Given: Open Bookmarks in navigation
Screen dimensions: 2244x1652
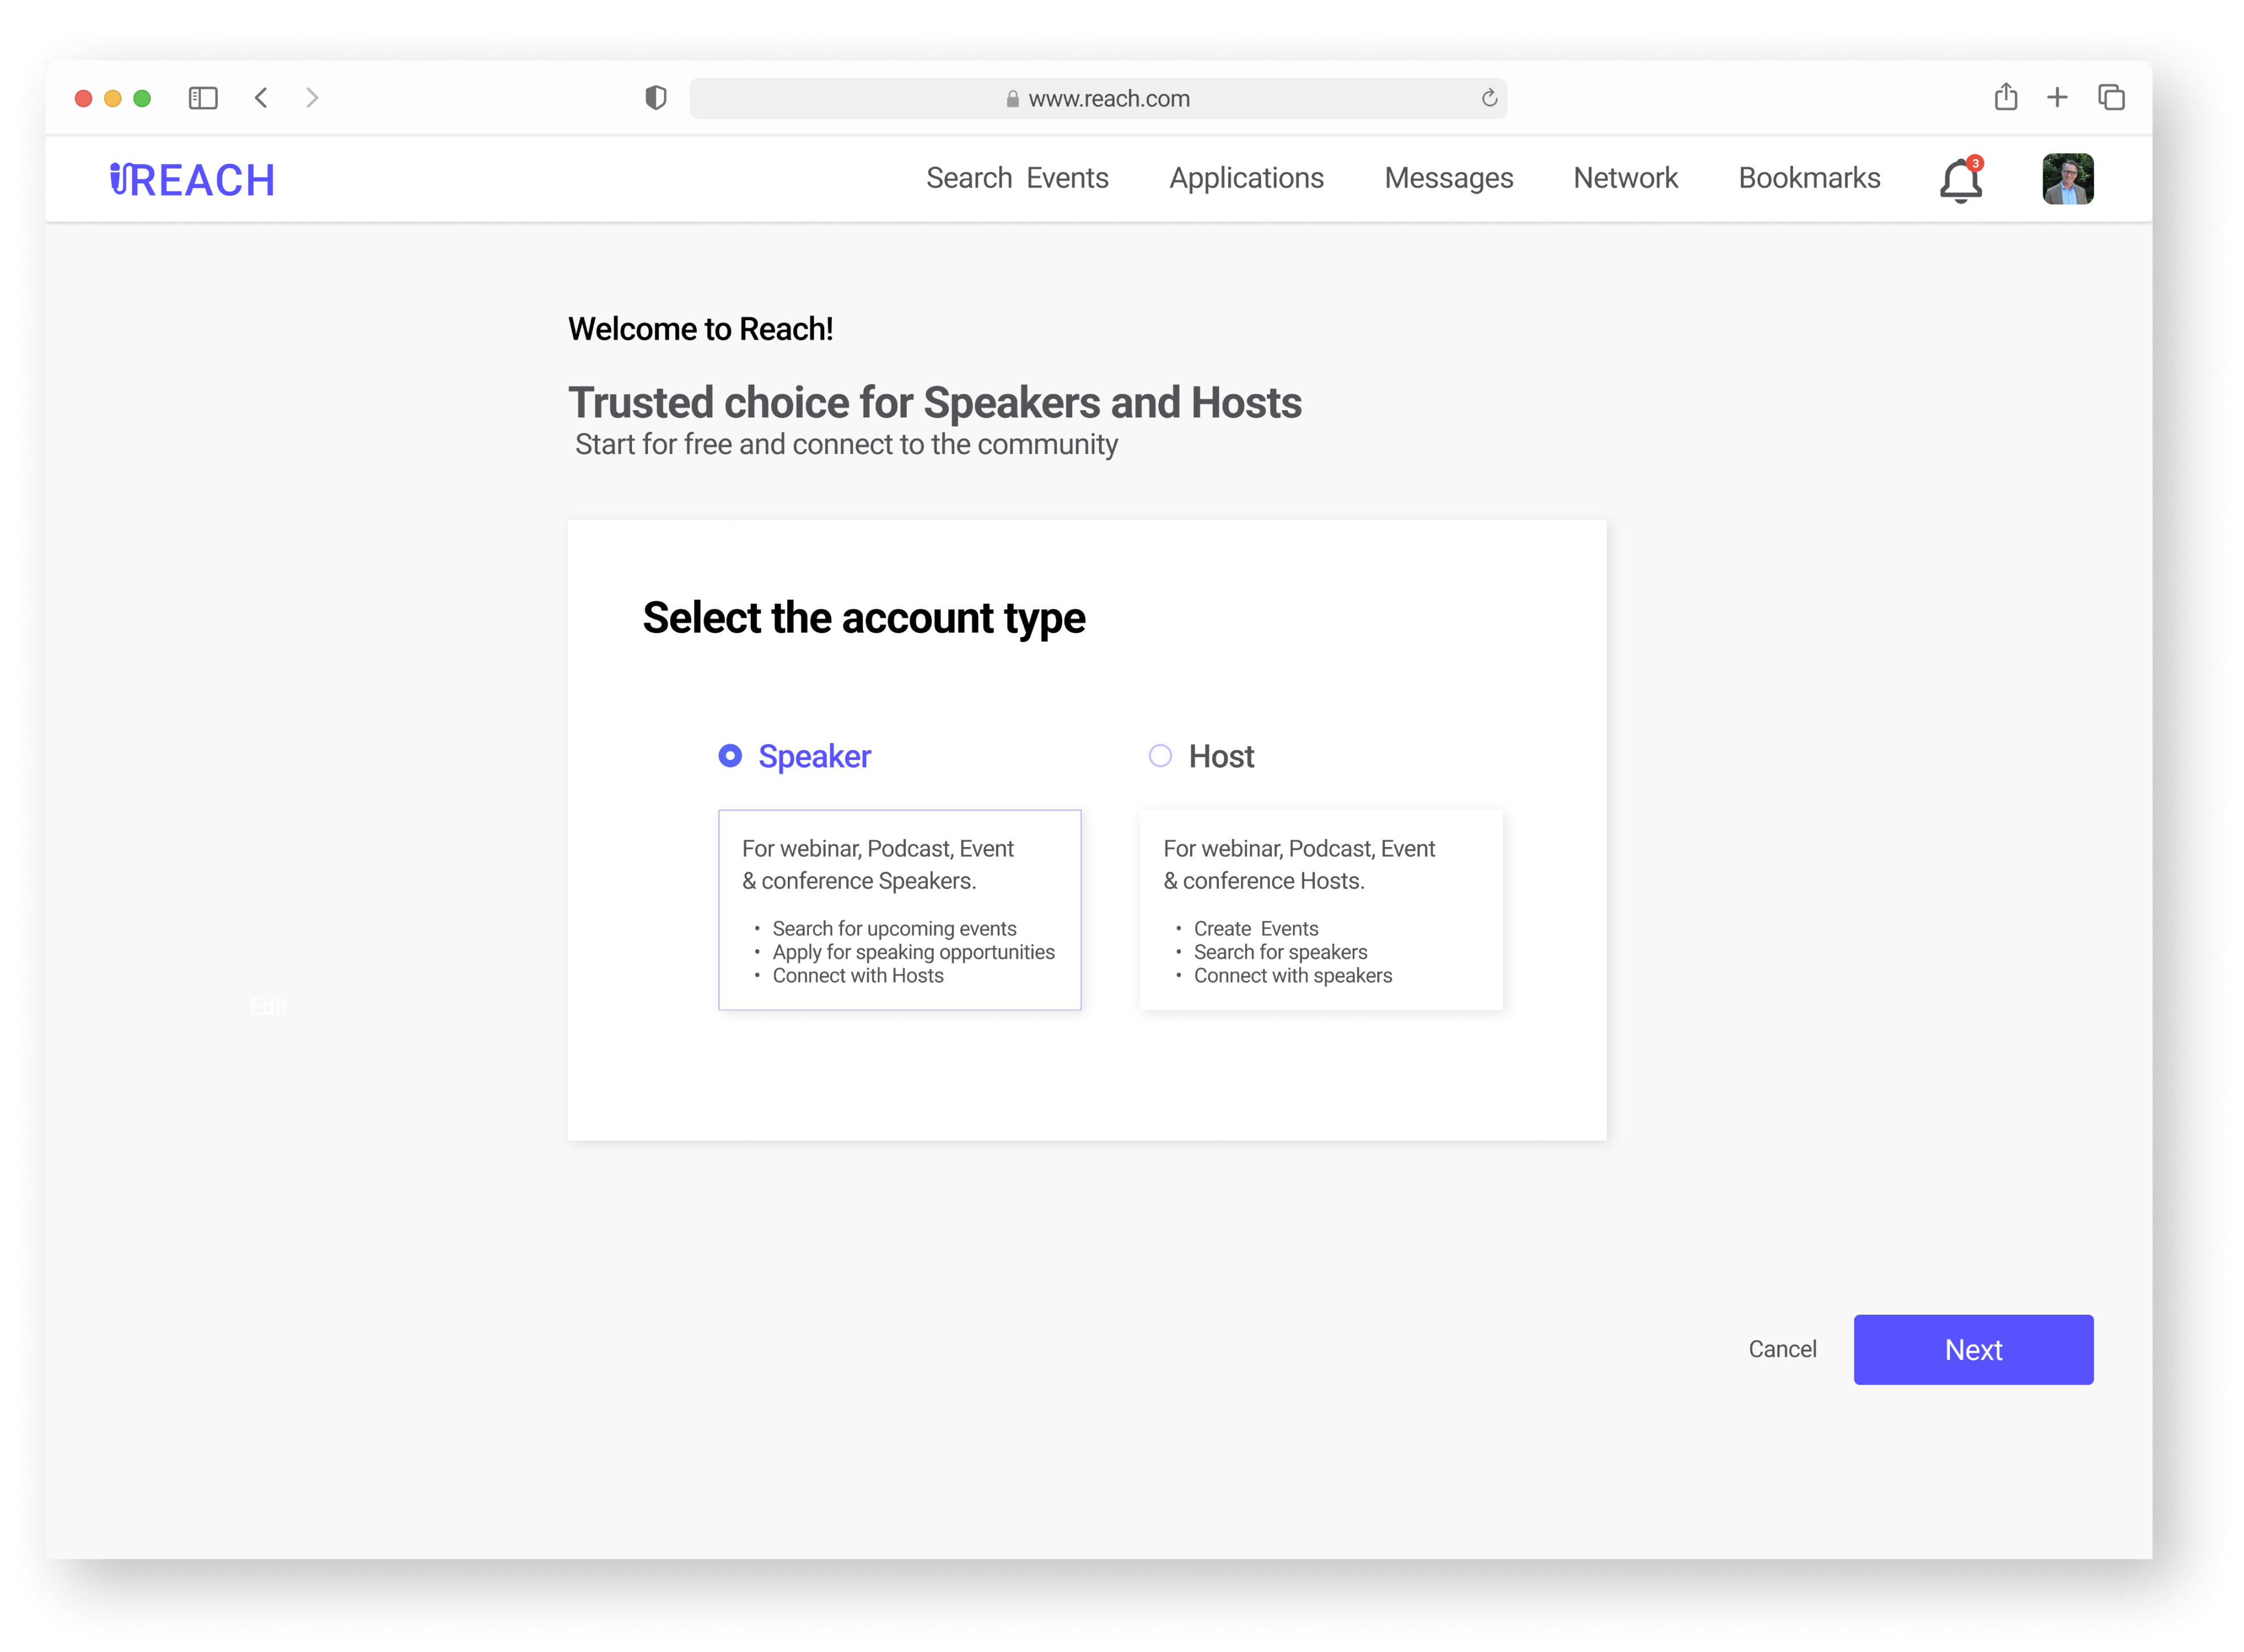Looking at the screenshot, I should 1809,178.
